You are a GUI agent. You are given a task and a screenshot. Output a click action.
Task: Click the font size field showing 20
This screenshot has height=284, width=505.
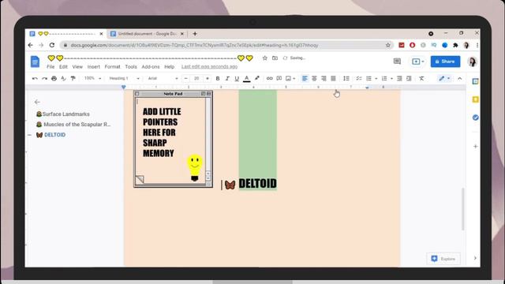(196, 78)
